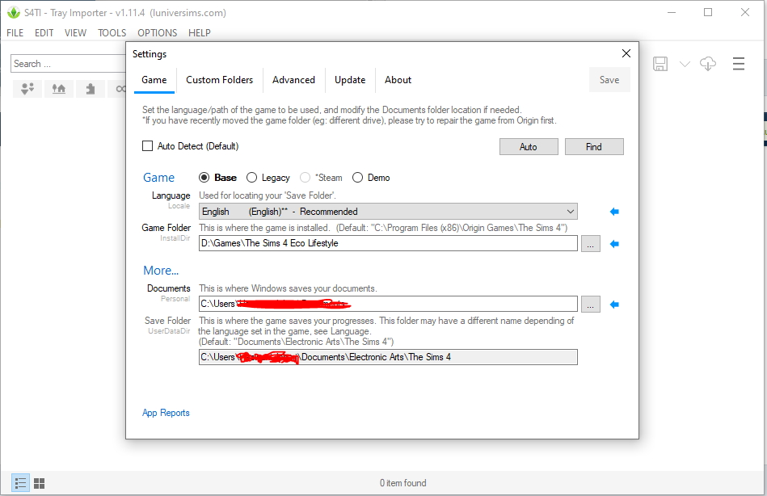Click the S4TI app logo icon
Viewport: 767px width, 496px height.
(x=14, y=13)
